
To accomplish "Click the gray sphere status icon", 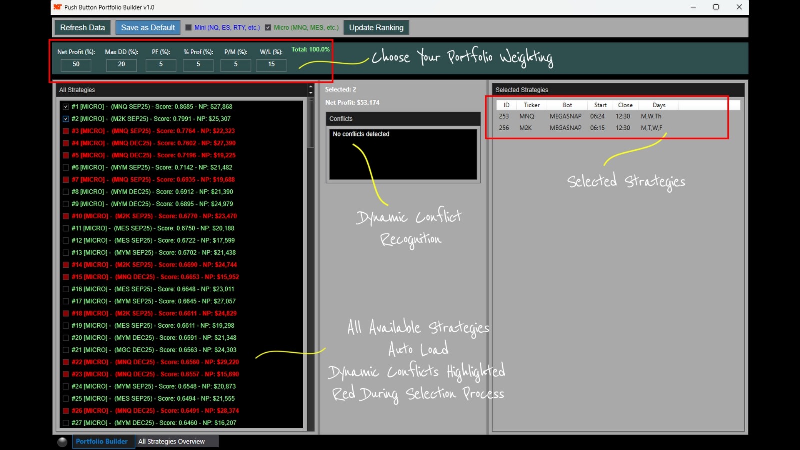I will pos(62,442).
